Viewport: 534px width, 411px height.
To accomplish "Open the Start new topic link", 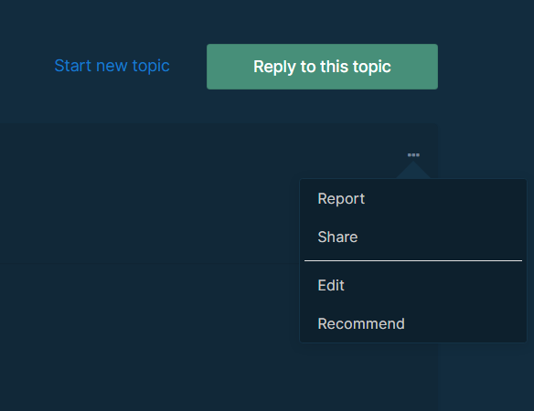I will click(112, 66).
